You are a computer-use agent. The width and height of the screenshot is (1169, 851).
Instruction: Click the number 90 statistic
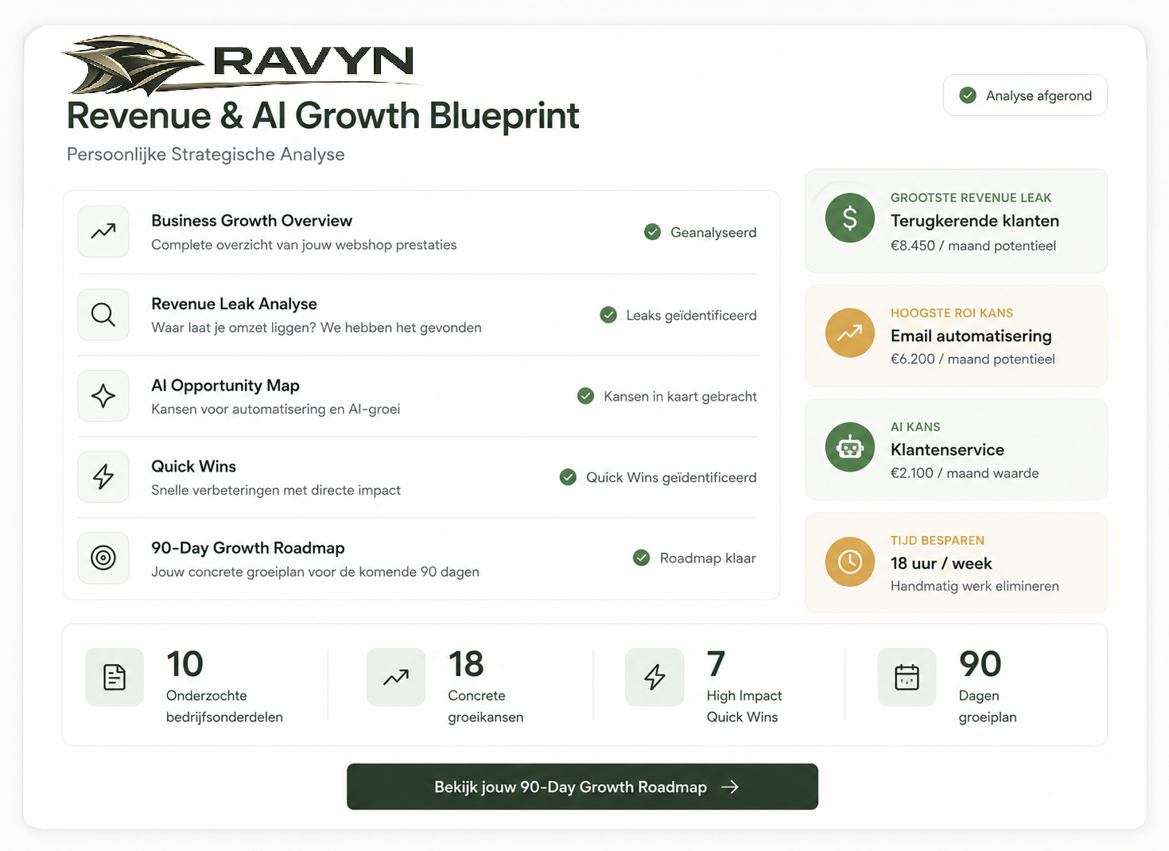pos(980,664)
